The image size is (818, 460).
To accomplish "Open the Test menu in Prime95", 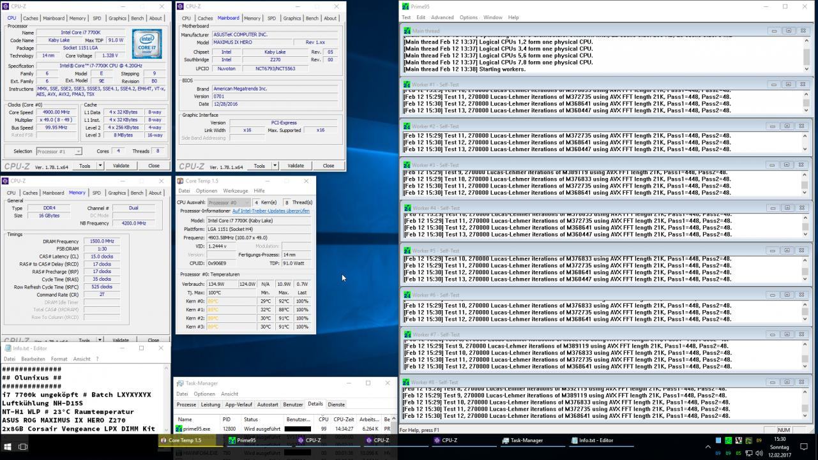I will pos(406,17).
